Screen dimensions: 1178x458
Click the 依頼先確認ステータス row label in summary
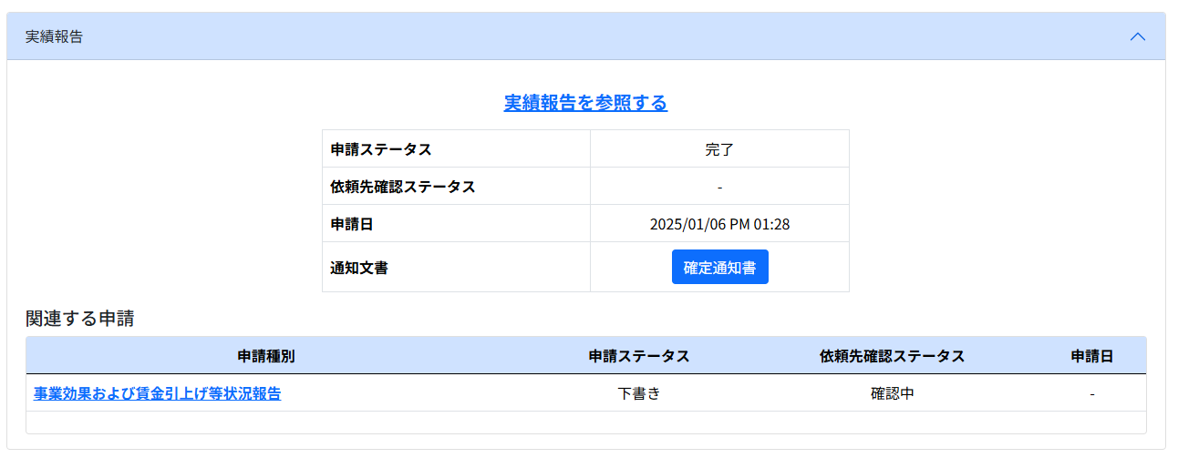[x=402, y=187]
